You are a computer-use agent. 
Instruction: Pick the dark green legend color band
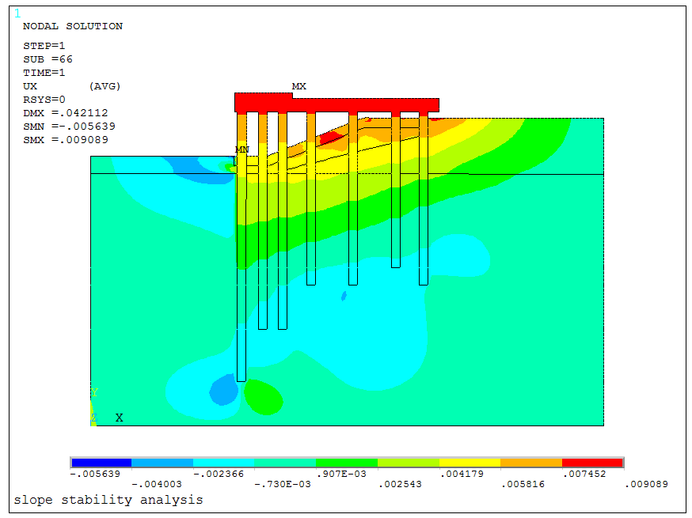pyautogui.click(x=347, y=463)
